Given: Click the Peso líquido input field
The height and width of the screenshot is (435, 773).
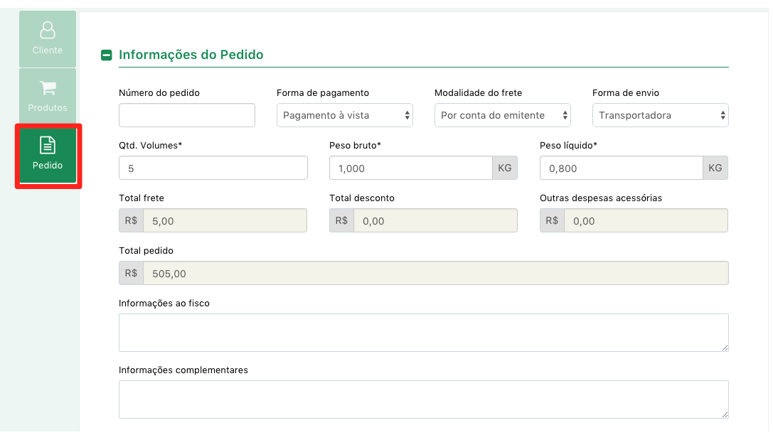Looking at the screenshot, I should [x=621, y=168].
